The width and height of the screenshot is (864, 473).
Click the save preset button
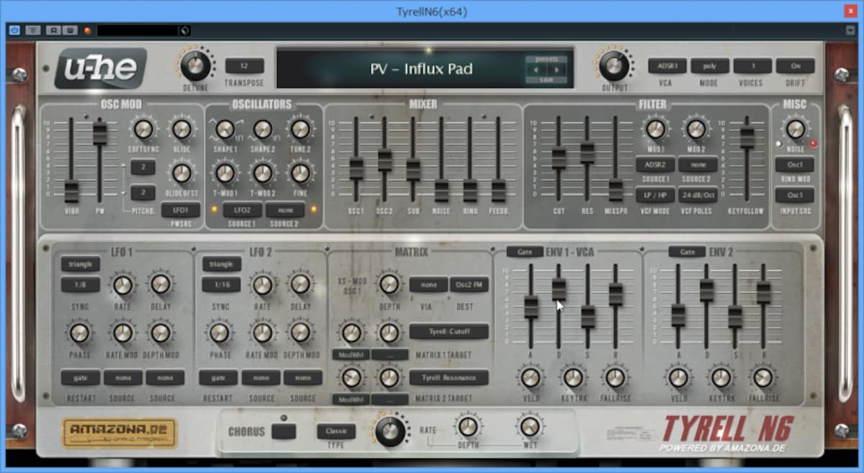point(546,80)
